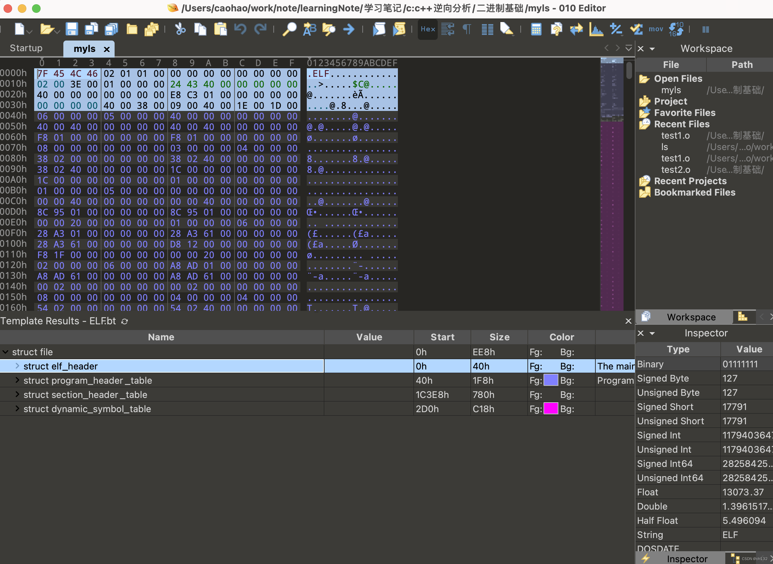Click the Close File folder icon
This screenshot has width=773, height=564.
132,29
